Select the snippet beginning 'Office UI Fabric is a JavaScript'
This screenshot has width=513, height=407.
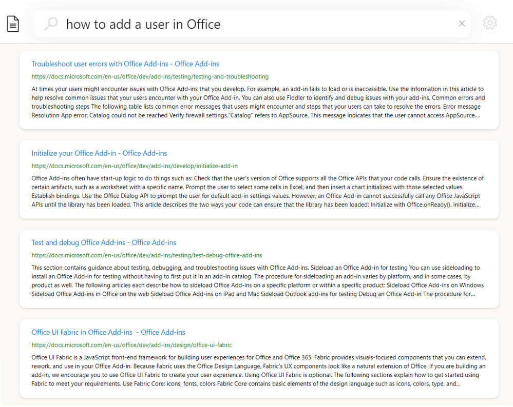[x=259, y=371]
